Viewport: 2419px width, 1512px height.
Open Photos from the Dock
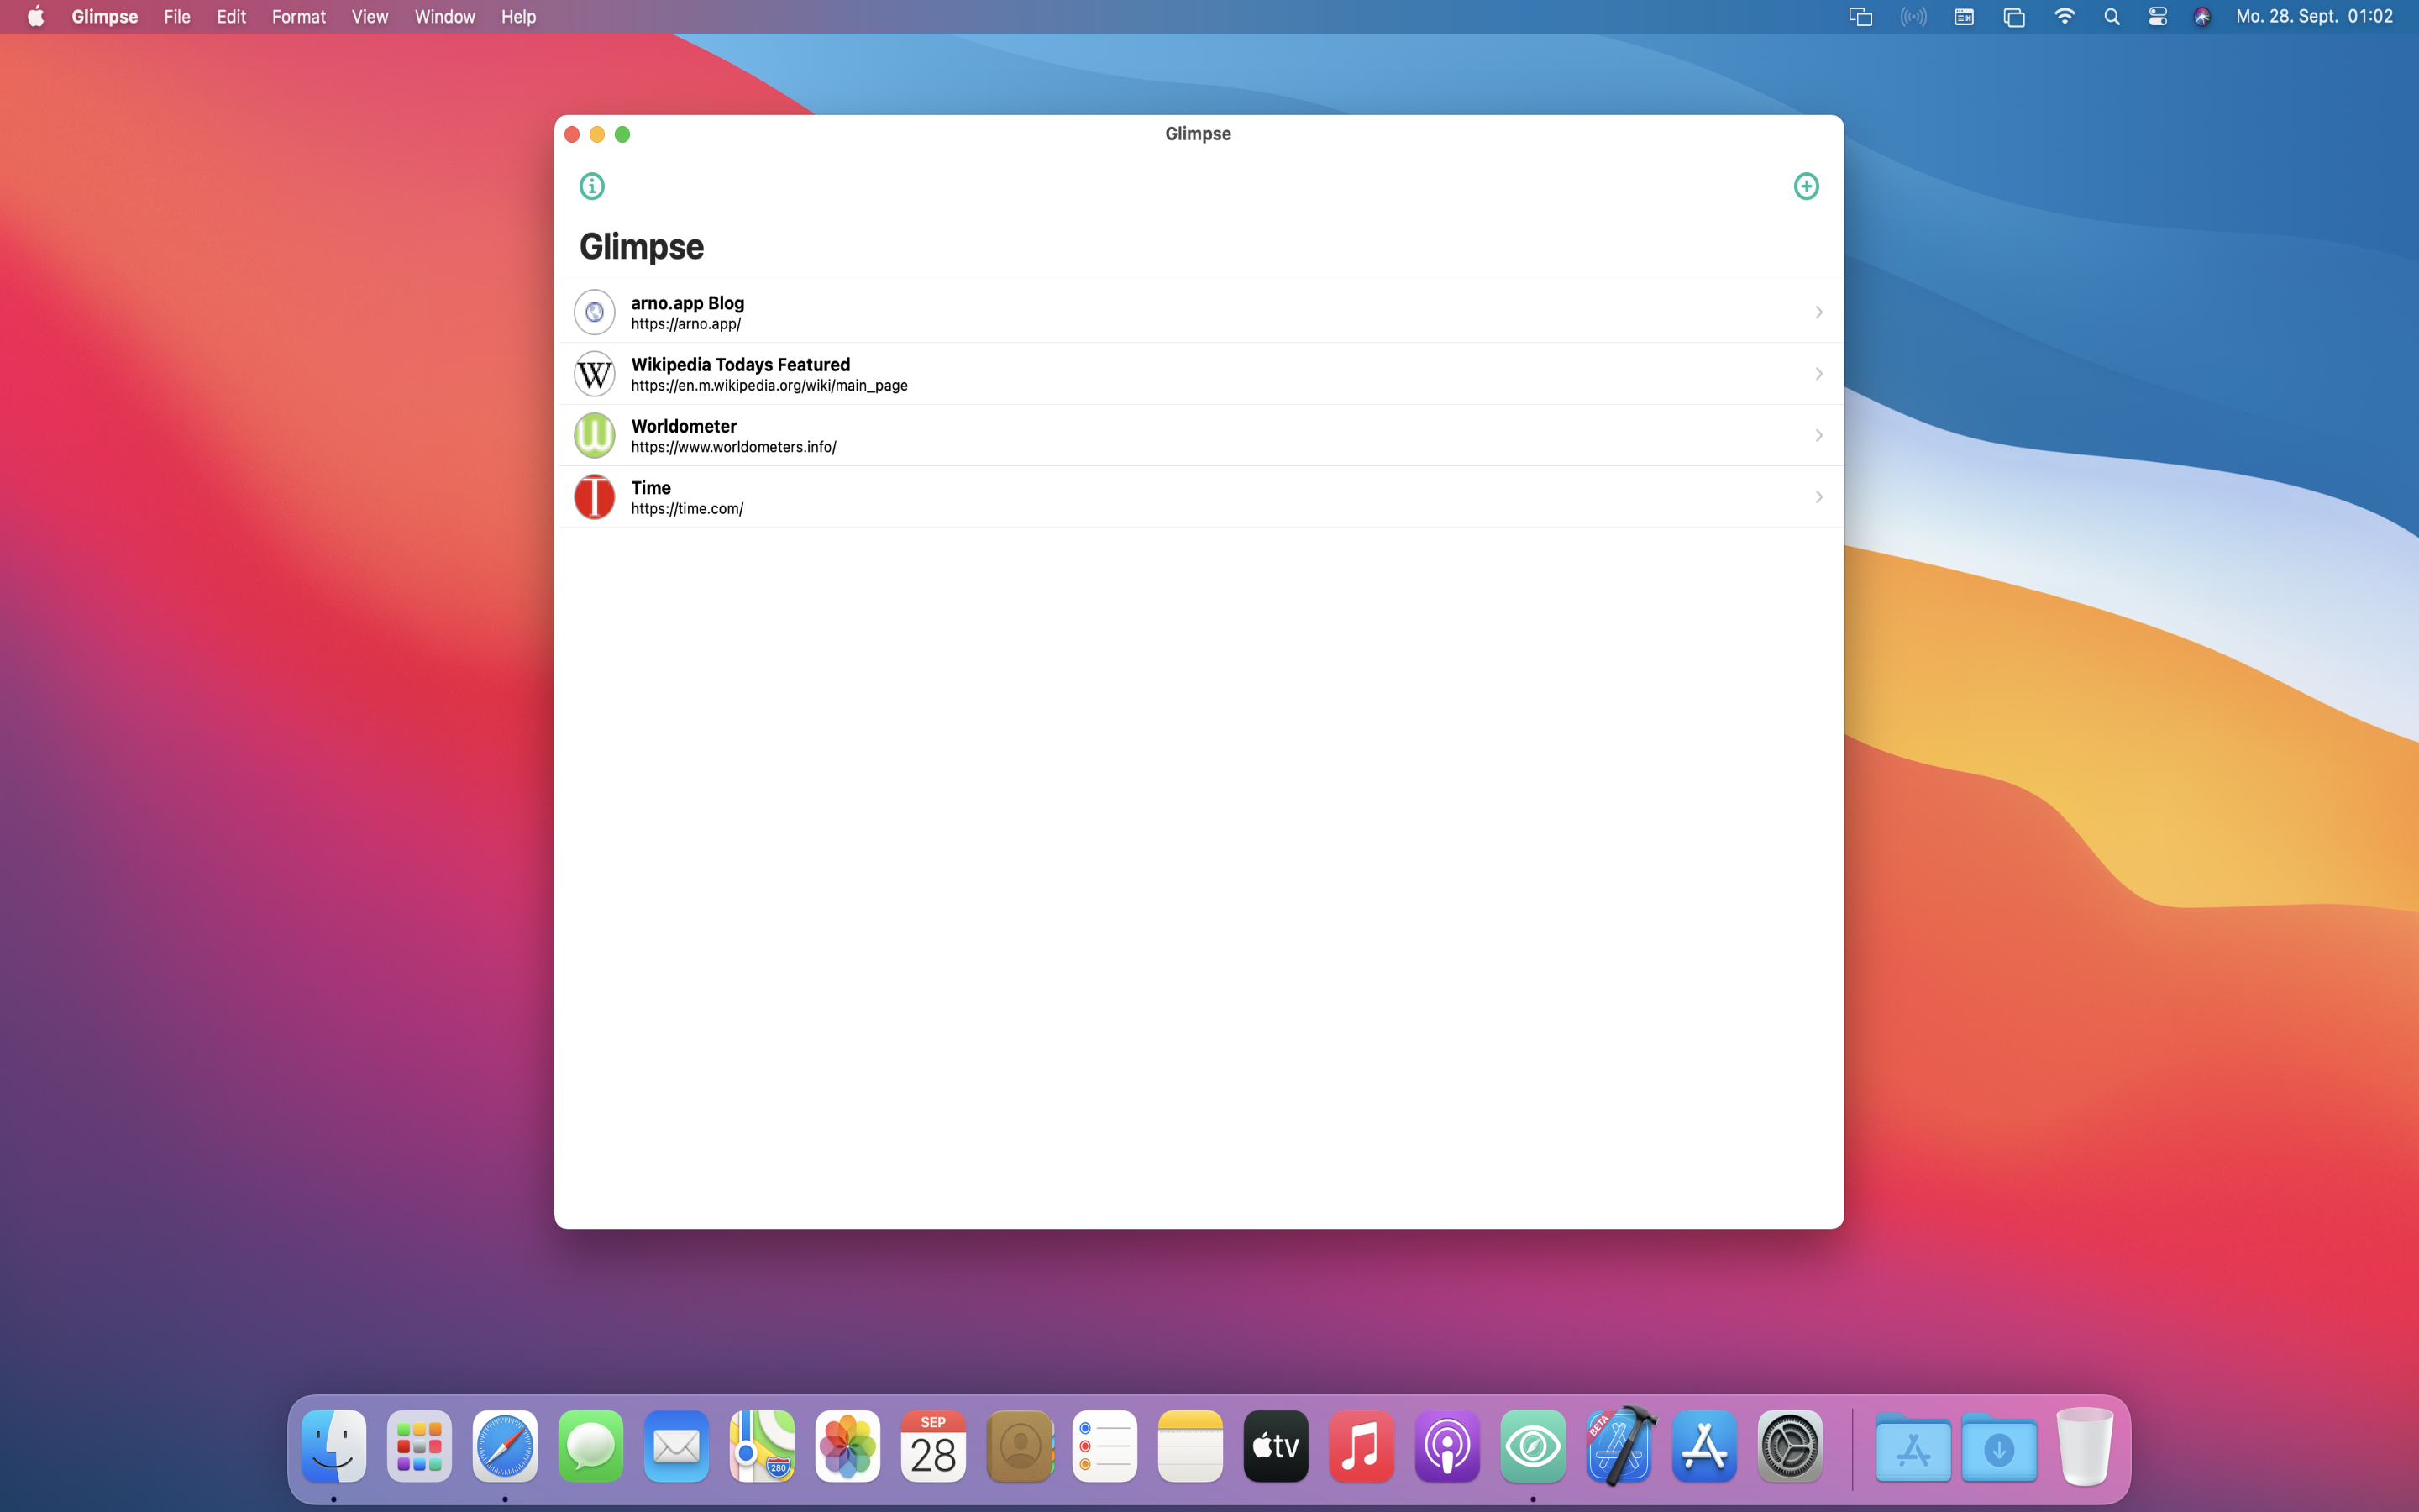[x=847, y=1446]
